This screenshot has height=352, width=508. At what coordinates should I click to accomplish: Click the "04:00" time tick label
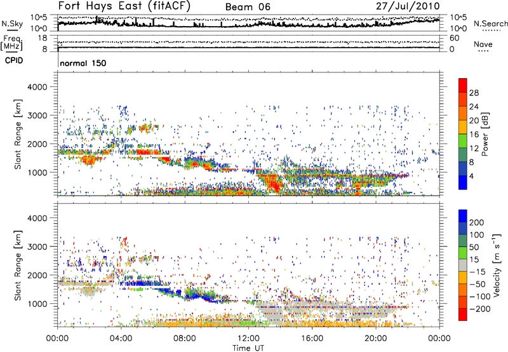click(x=121, y=339)
